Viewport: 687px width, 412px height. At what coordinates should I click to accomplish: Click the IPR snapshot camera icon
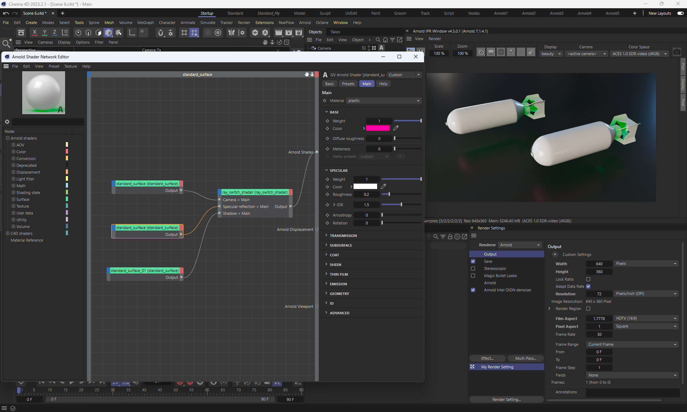[677, 52]
